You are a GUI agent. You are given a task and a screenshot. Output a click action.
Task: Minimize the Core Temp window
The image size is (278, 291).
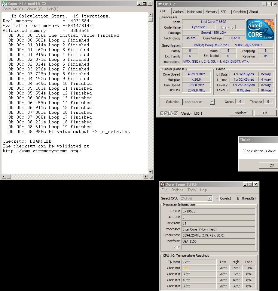click(x=245, y=184)
